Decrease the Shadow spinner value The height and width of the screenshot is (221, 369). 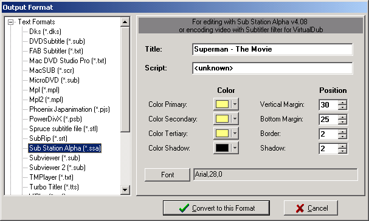pyautogui.click(x=342, y=151)
